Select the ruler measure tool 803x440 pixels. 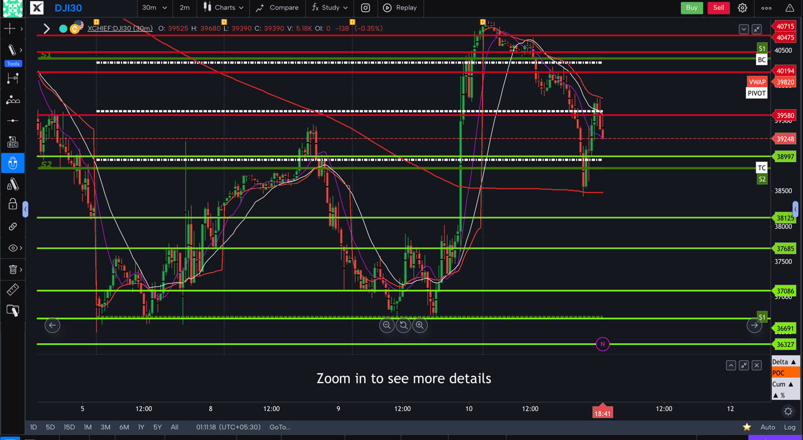[12, 290]
